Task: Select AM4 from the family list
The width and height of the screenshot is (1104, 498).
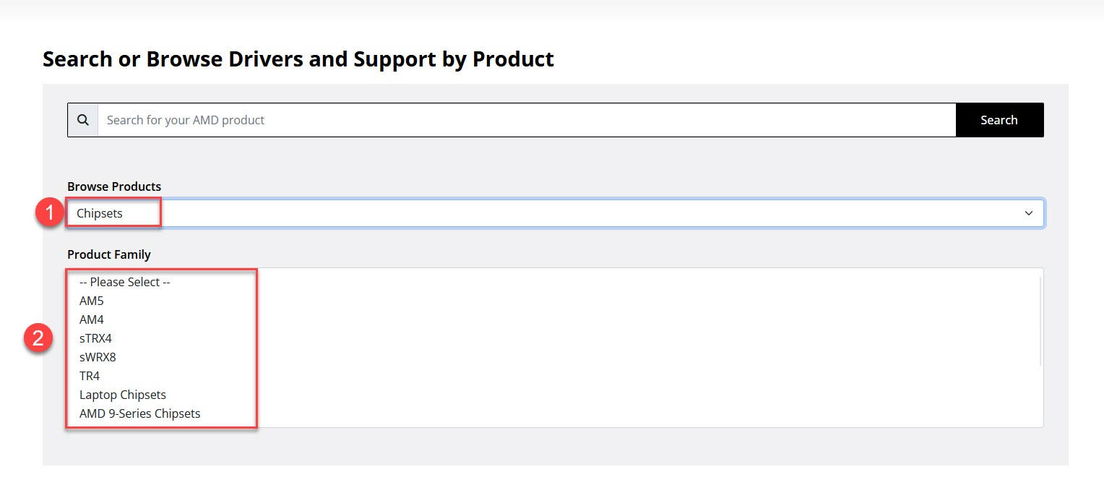Action: 92,319
